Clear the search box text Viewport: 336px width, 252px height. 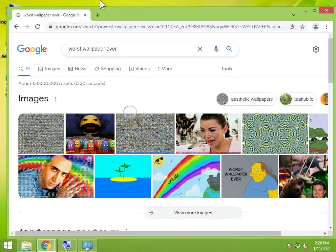coord(200,49)
